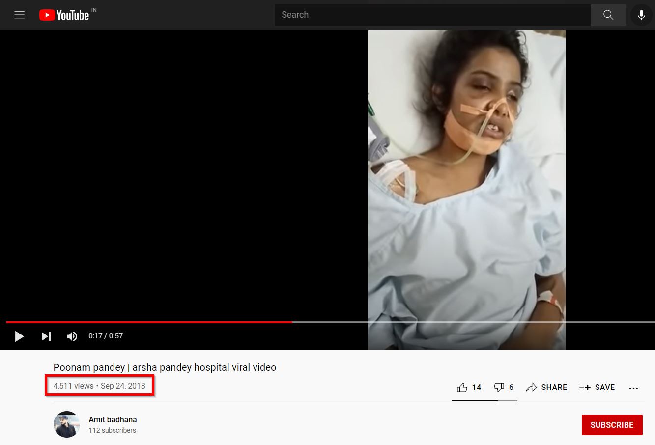655x445 pixels.
Task: Play the video
Action: tap(20, 336)
